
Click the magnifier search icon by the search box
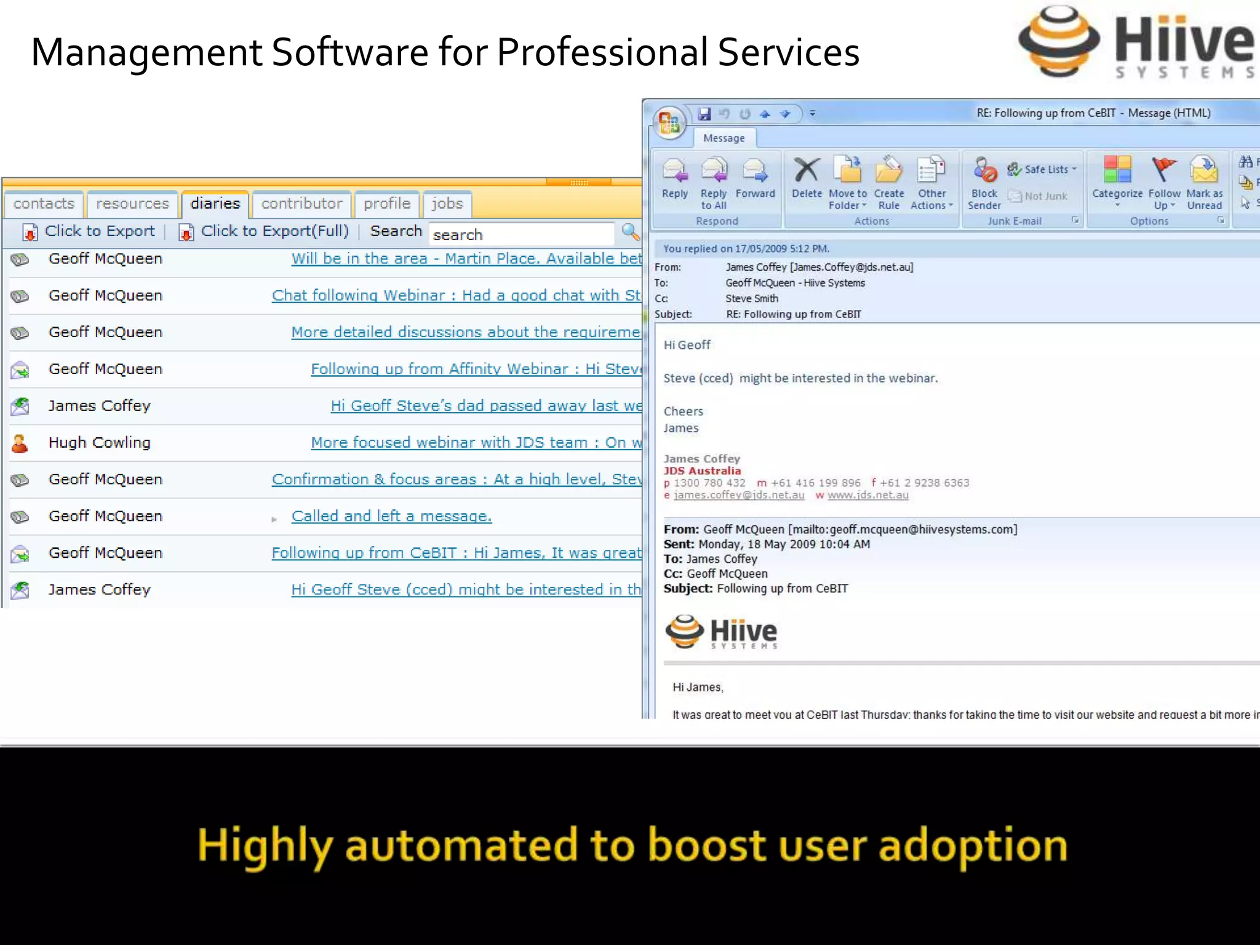click(630, 232)
